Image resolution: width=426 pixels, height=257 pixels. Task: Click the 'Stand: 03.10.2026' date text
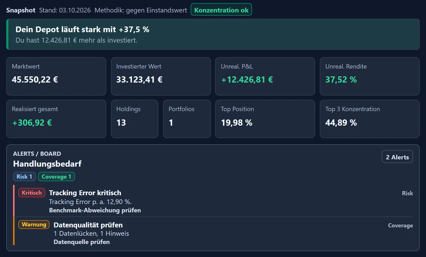point(65,10)
